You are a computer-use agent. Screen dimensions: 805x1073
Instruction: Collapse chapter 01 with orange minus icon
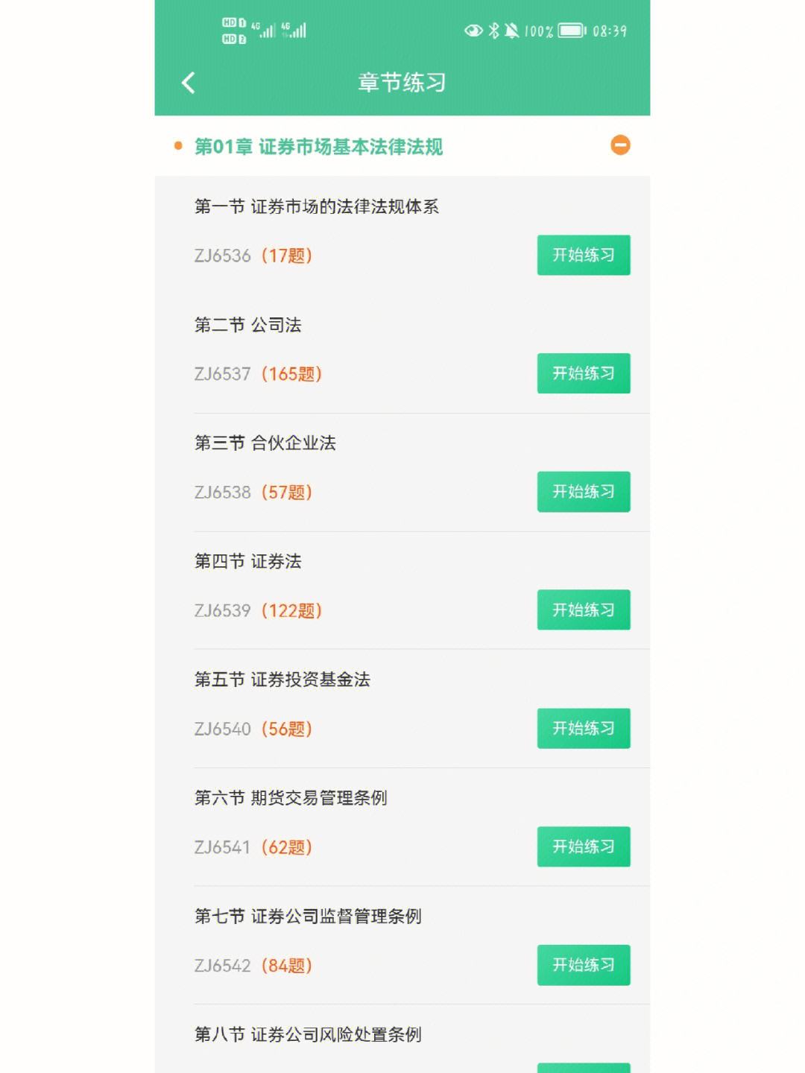pyautogui.click(x=620, y=145)
